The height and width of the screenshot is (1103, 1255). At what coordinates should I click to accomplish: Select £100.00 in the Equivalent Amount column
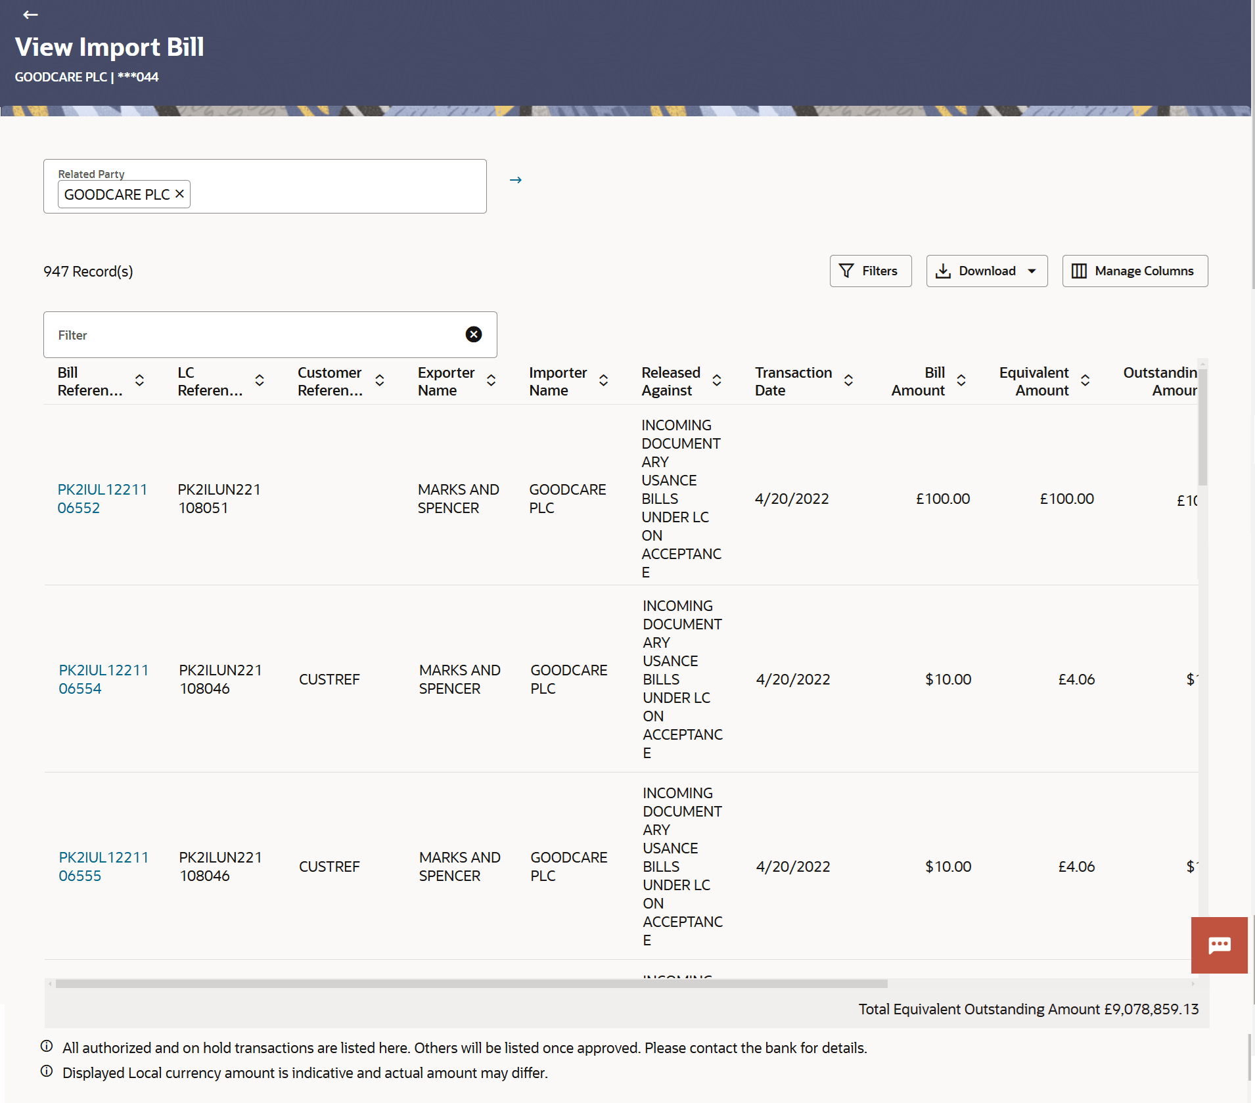[x=1067, y=499]
